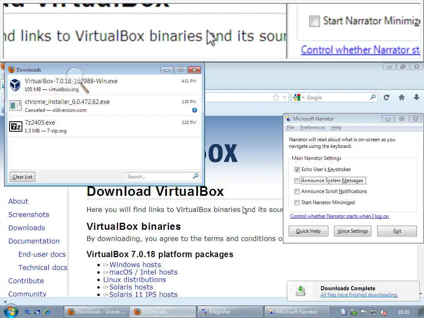Open Solaris 11 IPS hosts link
The width and height of the screenshot is (424, 318).
point(143,294)
